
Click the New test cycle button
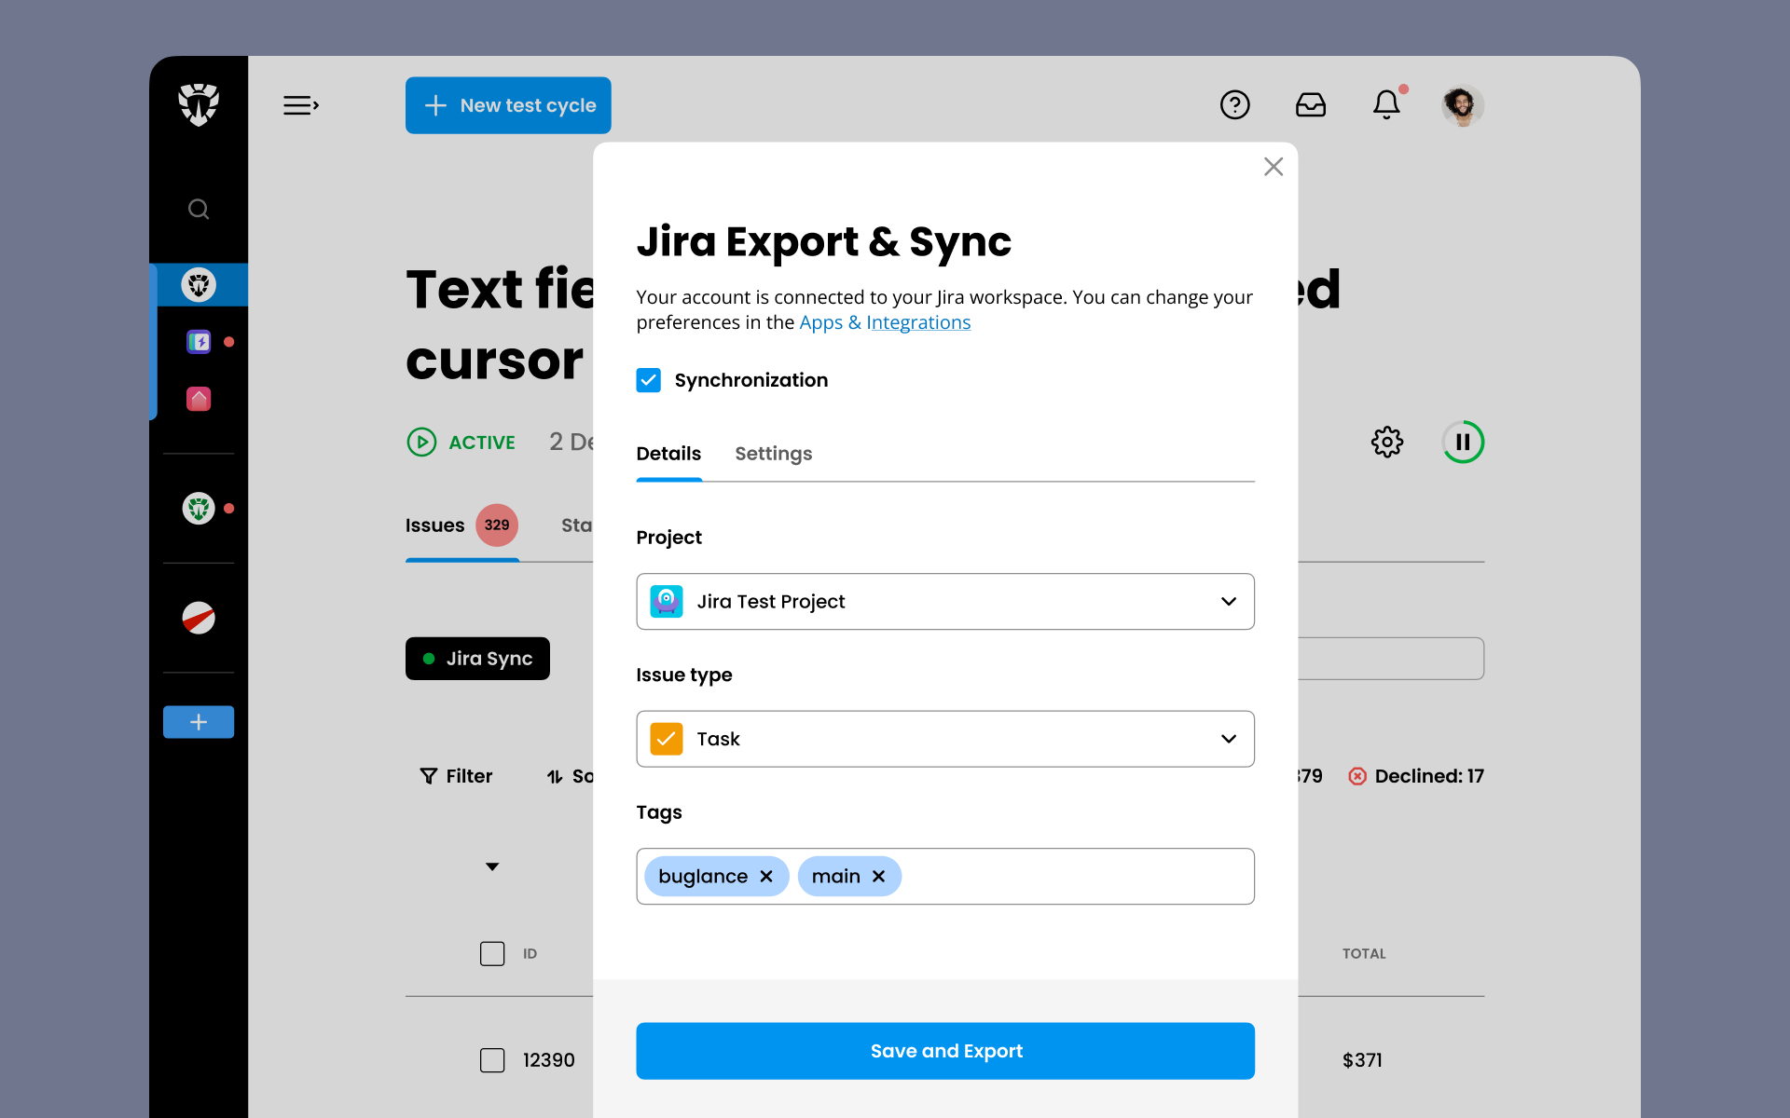(x=508, y=105)
